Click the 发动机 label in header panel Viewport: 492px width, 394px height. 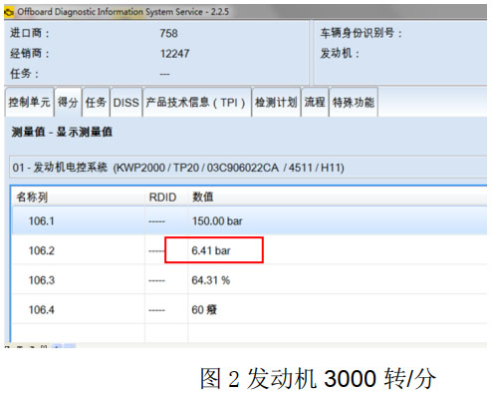(340, 53)
